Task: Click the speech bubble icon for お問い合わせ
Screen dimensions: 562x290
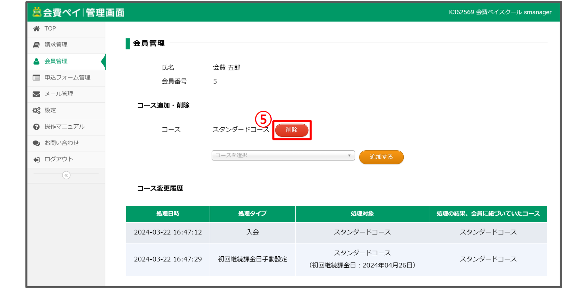Action: [x=36, y=143]
